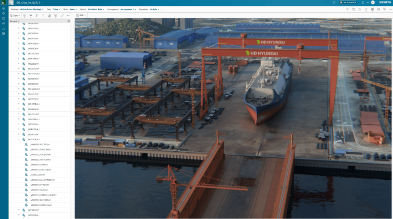Select the LIFTING tree row
Image resolution: width=393 pixels, height=219 pixels.
pyautogui.click(x=39, y=185)
